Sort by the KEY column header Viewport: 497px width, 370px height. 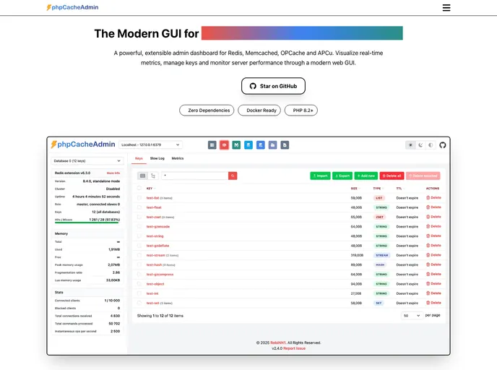150,189
